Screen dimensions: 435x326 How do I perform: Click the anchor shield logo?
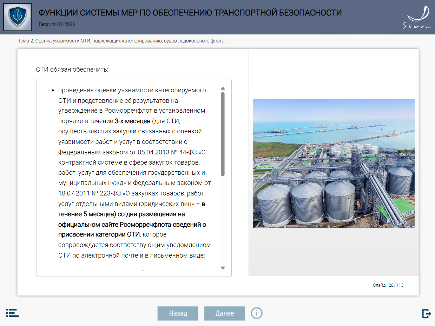[17, 17]
